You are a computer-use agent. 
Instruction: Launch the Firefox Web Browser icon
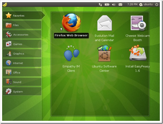71,22
